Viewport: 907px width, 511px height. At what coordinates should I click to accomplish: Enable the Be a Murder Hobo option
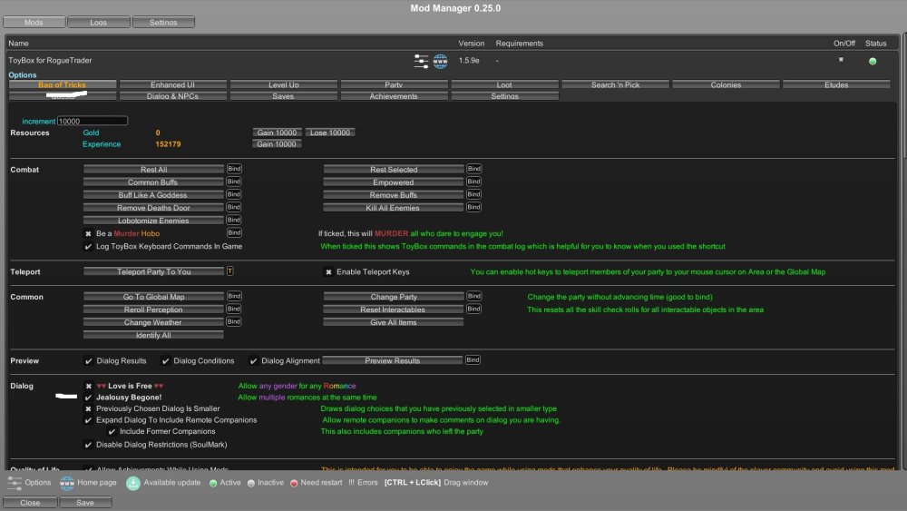[x=88, y=233]
